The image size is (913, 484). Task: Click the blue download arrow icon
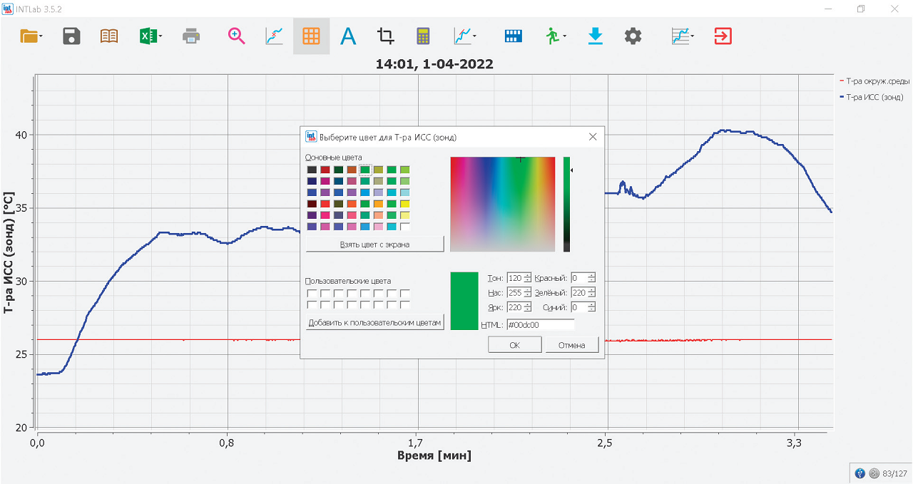click(x=596, y=36)
